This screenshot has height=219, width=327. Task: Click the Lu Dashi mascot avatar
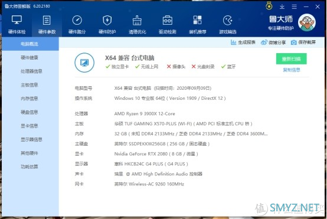pyautogui.click(x=307, y=22)
